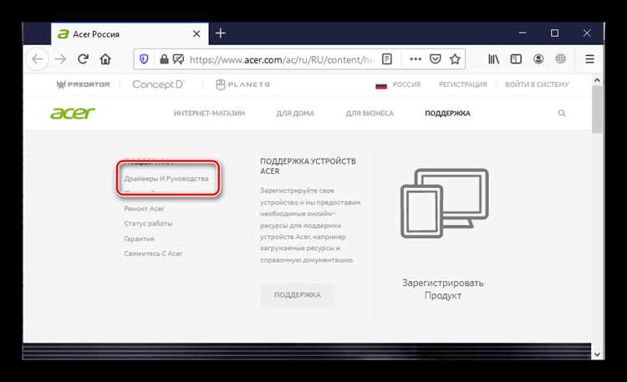Click the globe extension icon in toolbar
The image size is (627, 382).
pyautogui.click(x=561, y=59)
